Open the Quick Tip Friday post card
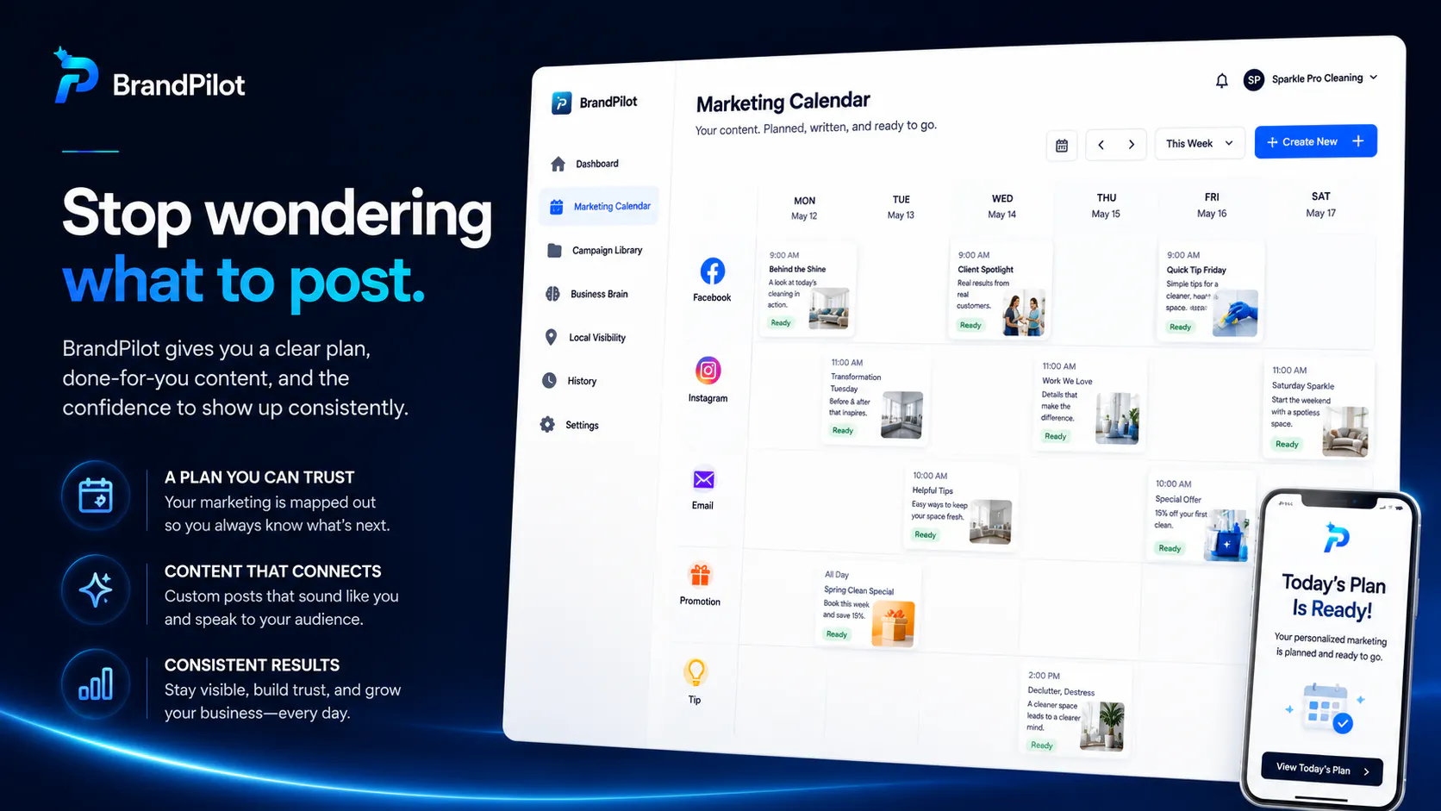 [x=1211, y=290]
